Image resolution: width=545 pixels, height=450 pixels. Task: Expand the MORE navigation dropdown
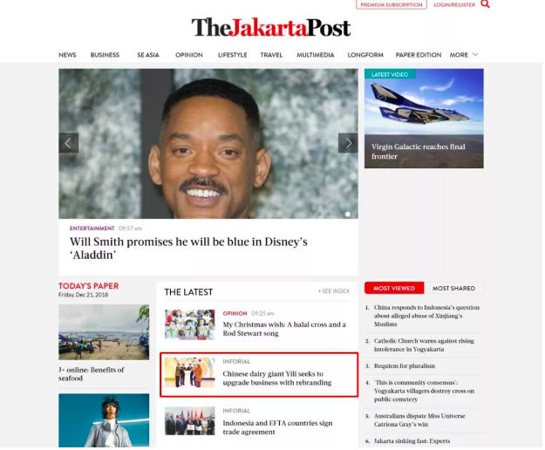coord(464,55)
